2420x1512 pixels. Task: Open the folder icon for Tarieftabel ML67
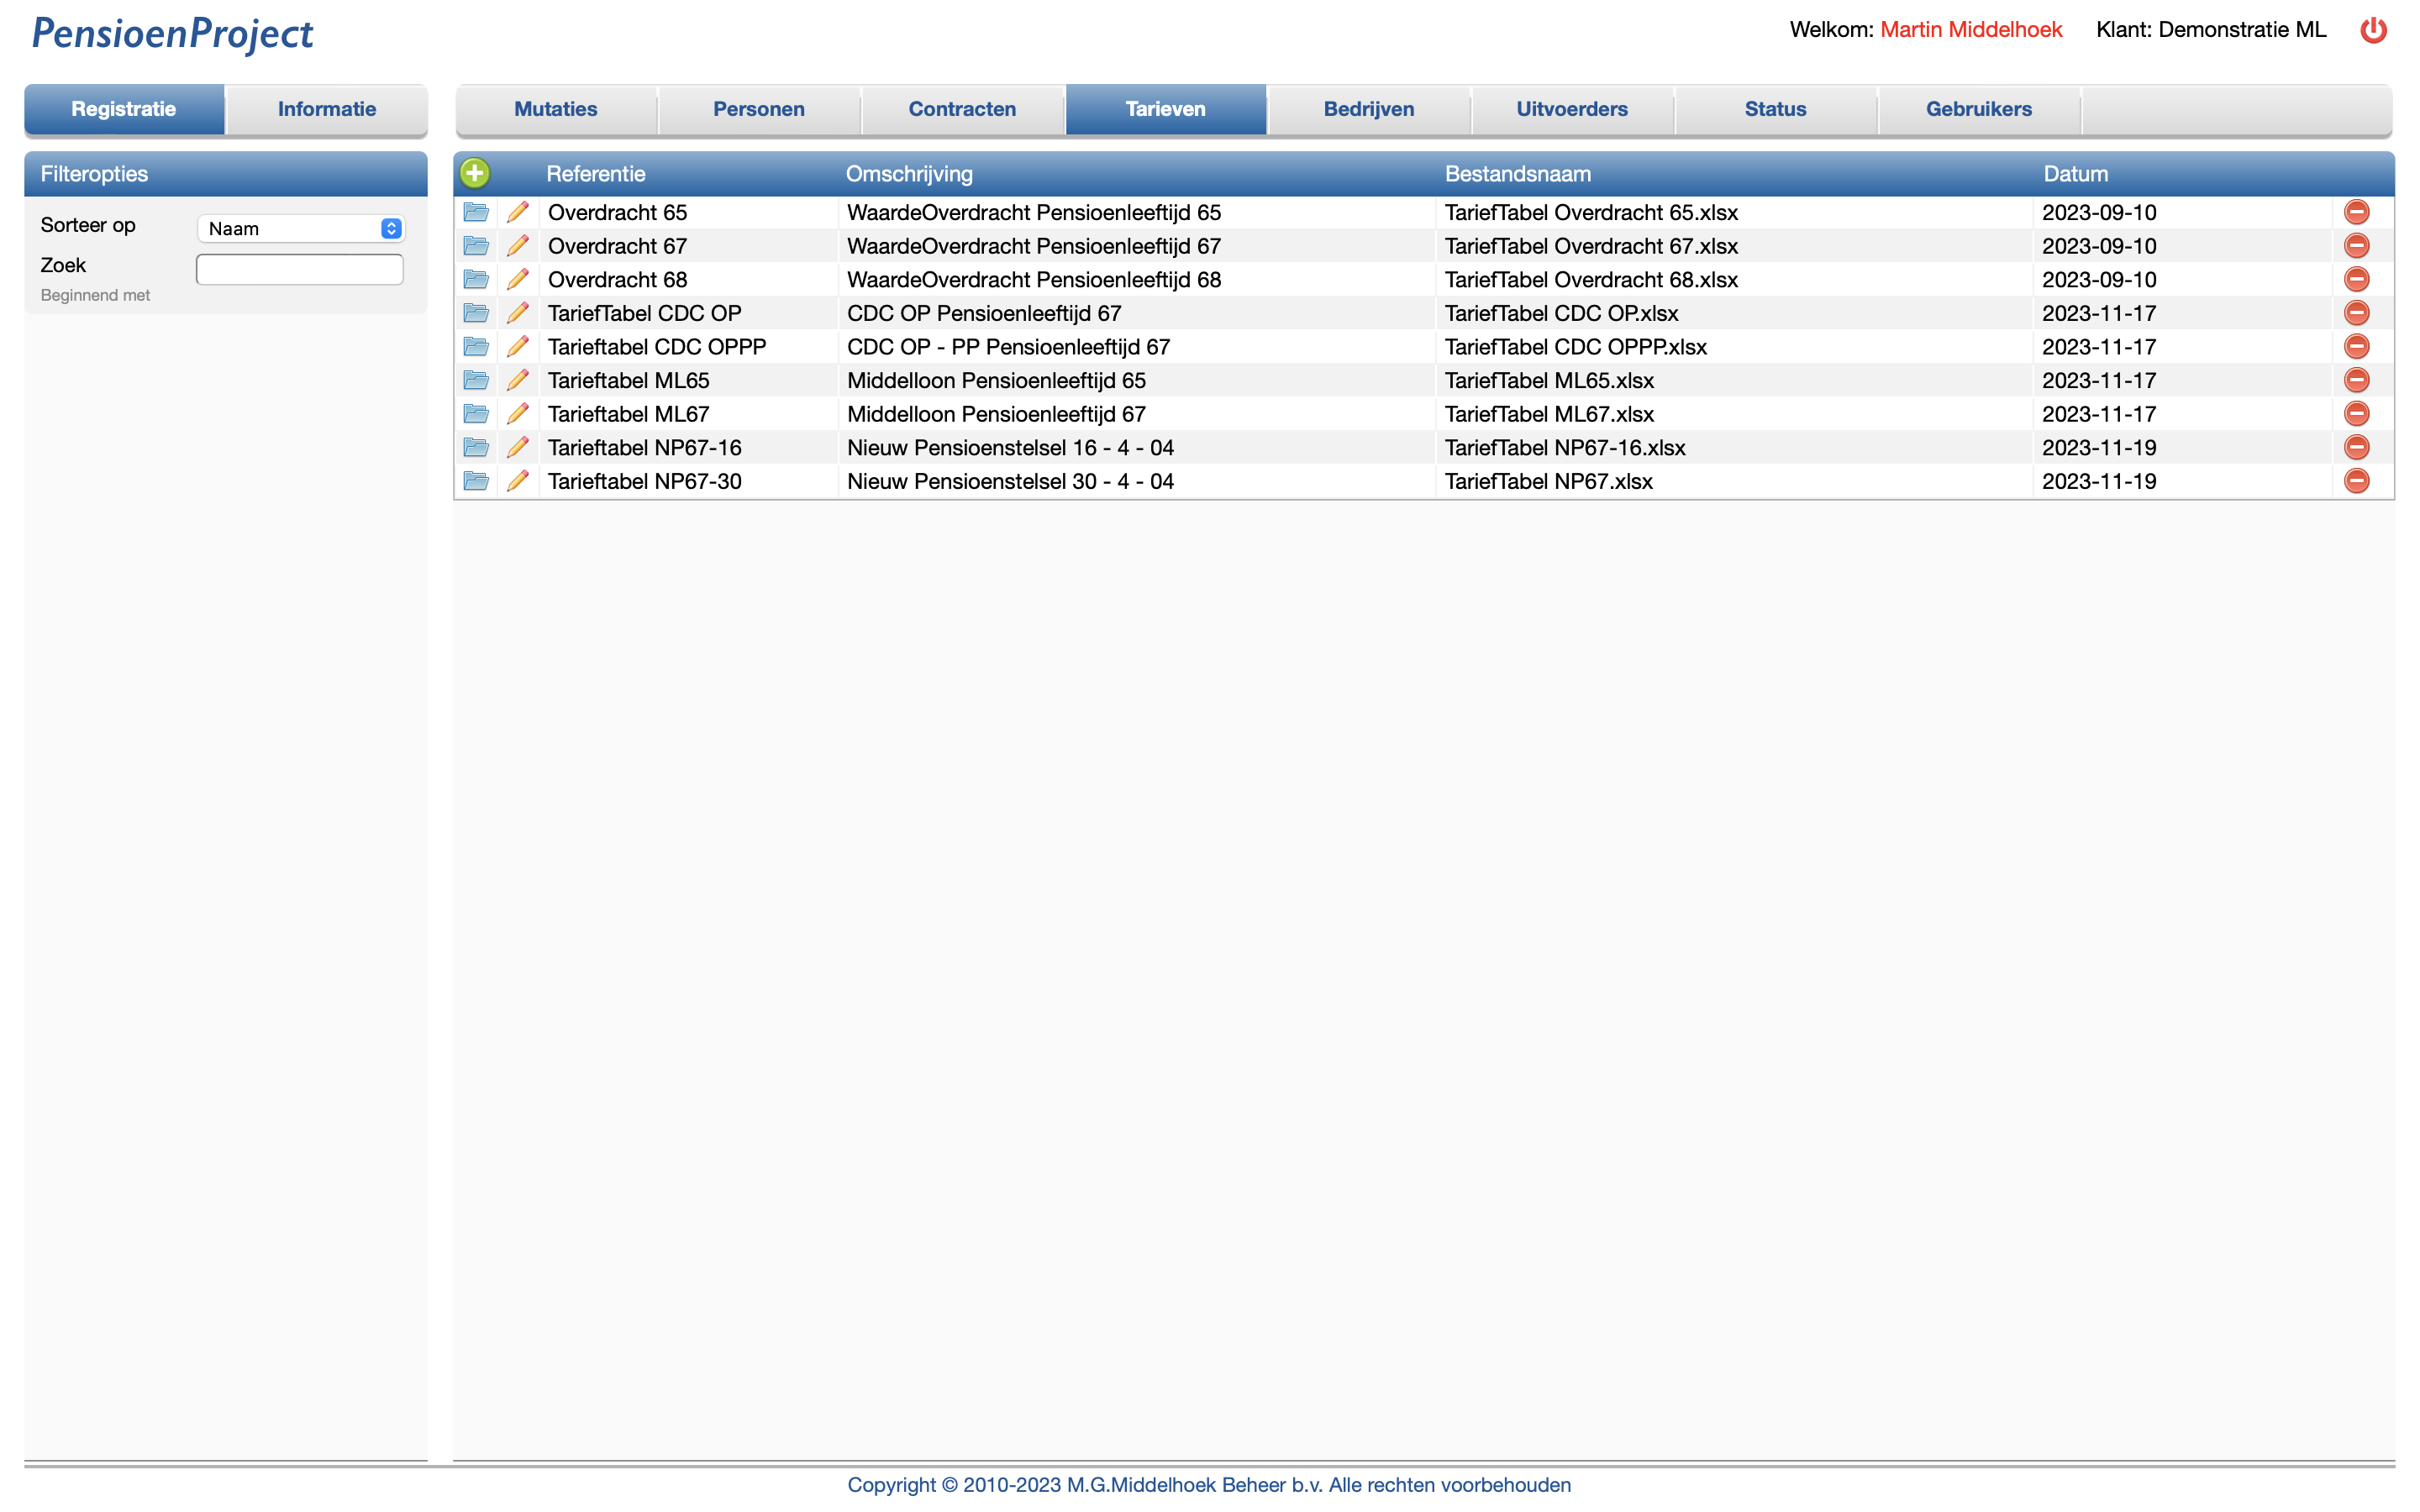476,414
